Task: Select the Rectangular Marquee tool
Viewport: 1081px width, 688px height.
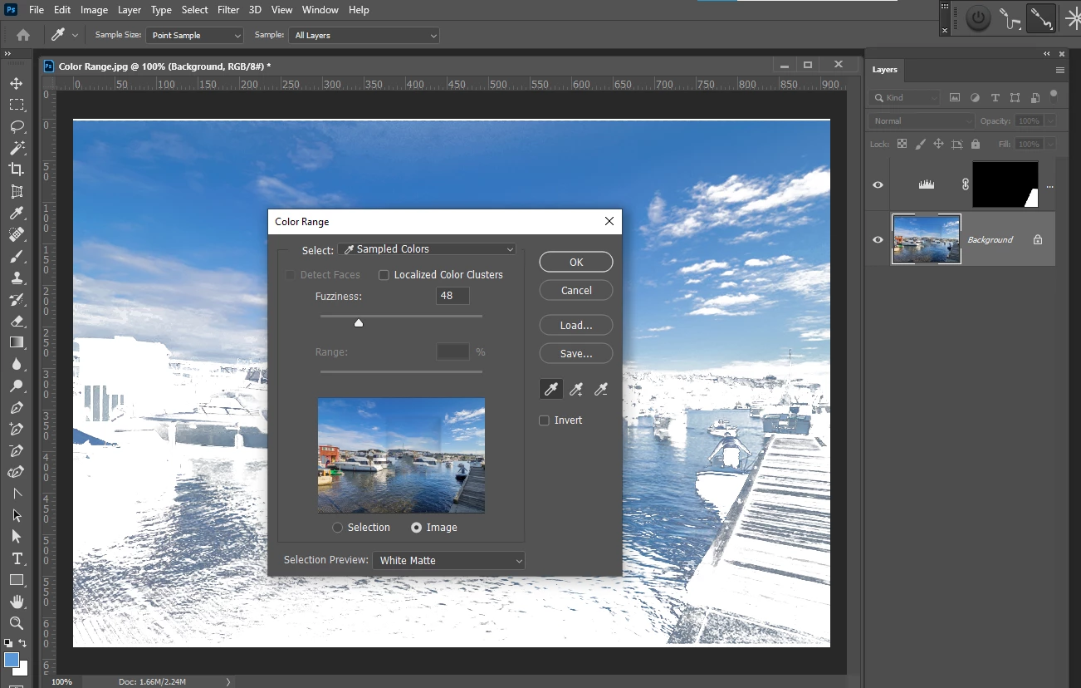Action: coord(17,105)
